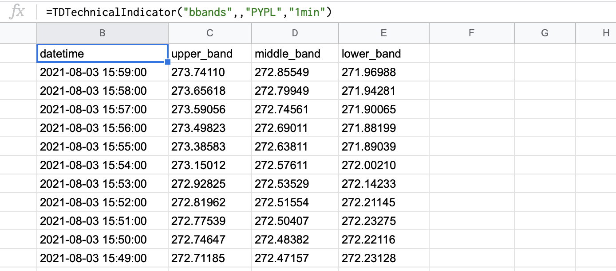Click the cell containing 2021-08-03 15:49:00
Viewport: 616px width, 271px height.
click(x=103, y=258)
